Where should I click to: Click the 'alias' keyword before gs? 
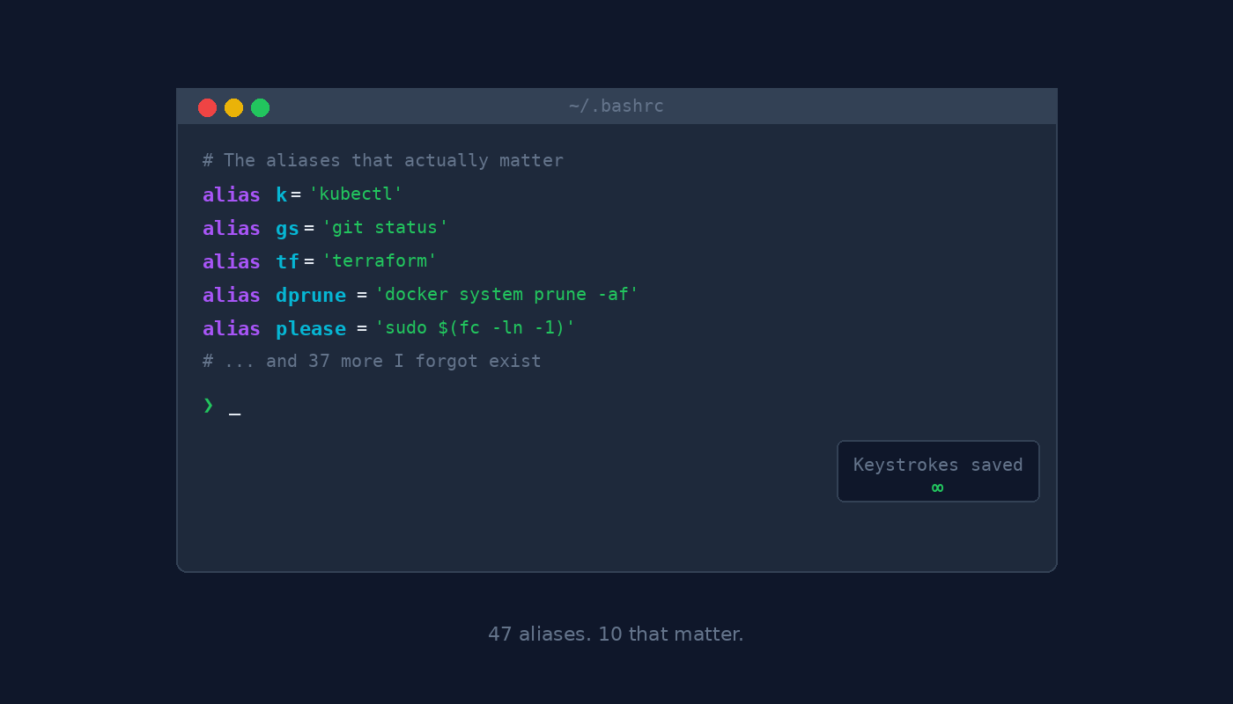pos(232,228)
